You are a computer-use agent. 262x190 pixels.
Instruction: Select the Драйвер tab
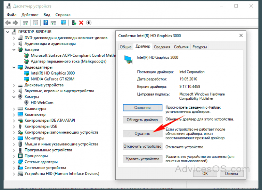(143, 46)
